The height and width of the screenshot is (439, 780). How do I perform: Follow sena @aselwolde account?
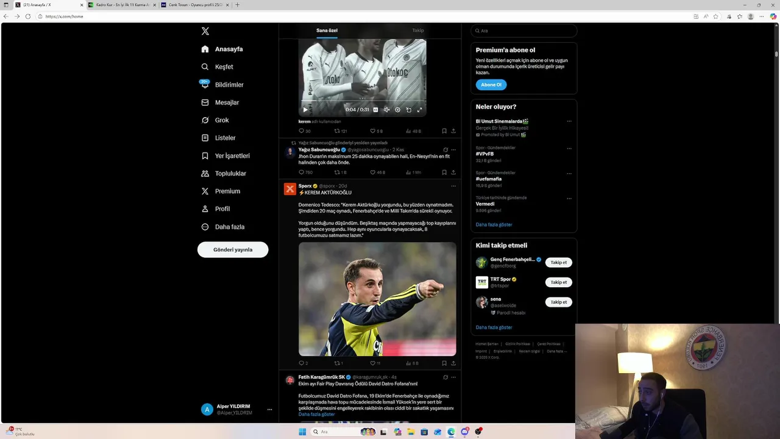559,302
